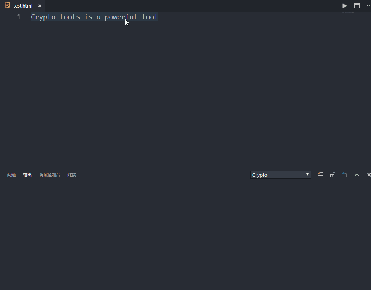Click the HTML5 file icon on test.html tab
The width and height of the screenshot is (371, 290).
click(7, 5)
